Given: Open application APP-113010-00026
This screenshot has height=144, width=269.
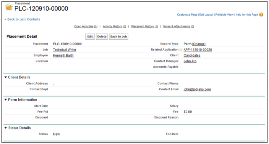Looking at the screenshot, I should tap(198, 50).
